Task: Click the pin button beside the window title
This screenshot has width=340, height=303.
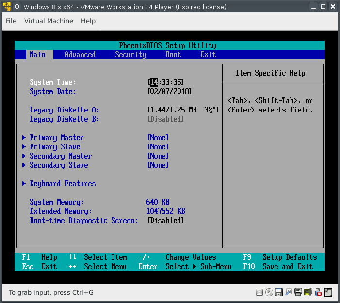Action: pos(16,7)
